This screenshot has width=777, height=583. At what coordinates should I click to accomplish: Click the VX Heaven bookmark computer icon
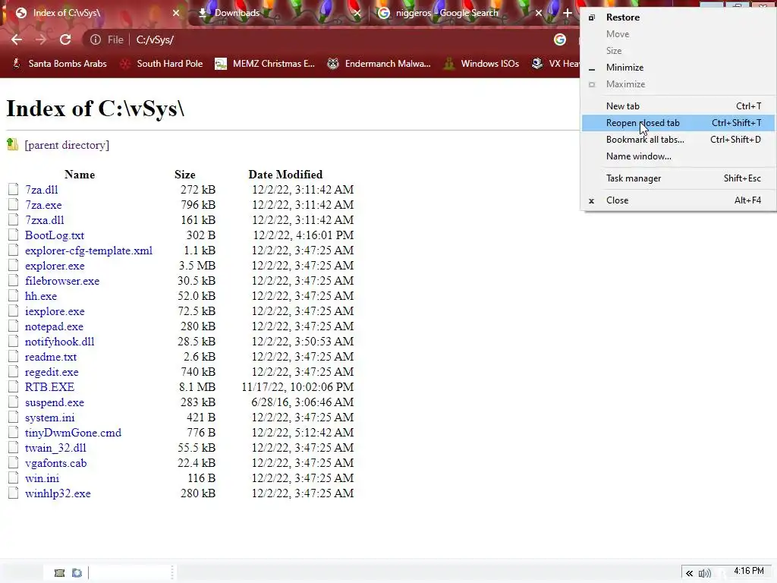(537, 64)
